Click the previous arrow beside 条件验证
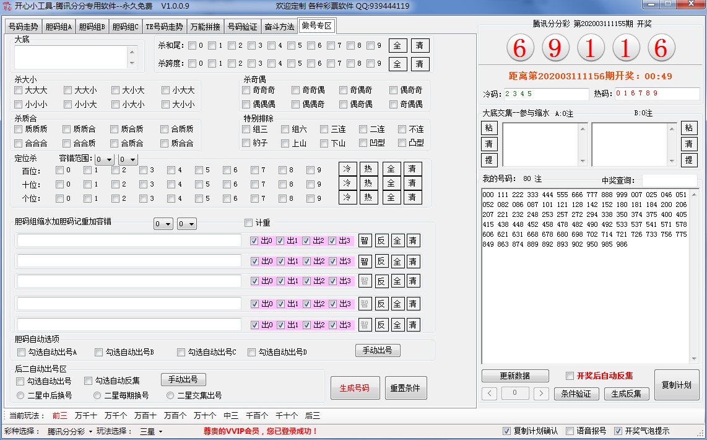Viewport: 707px width, 440px height. pyautogui.click(x=489, y=394)
